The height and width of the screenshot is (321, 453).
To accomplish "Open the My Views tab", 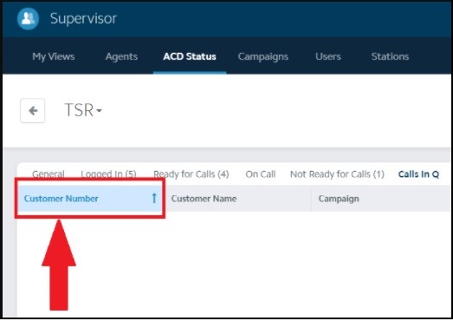I will tap(54, 56).
